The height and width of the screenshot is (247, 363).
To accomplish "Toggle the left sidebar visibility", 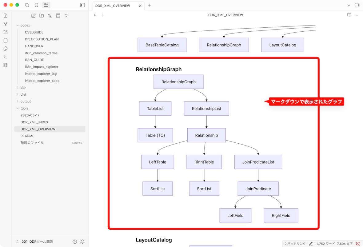I will 82,5.
